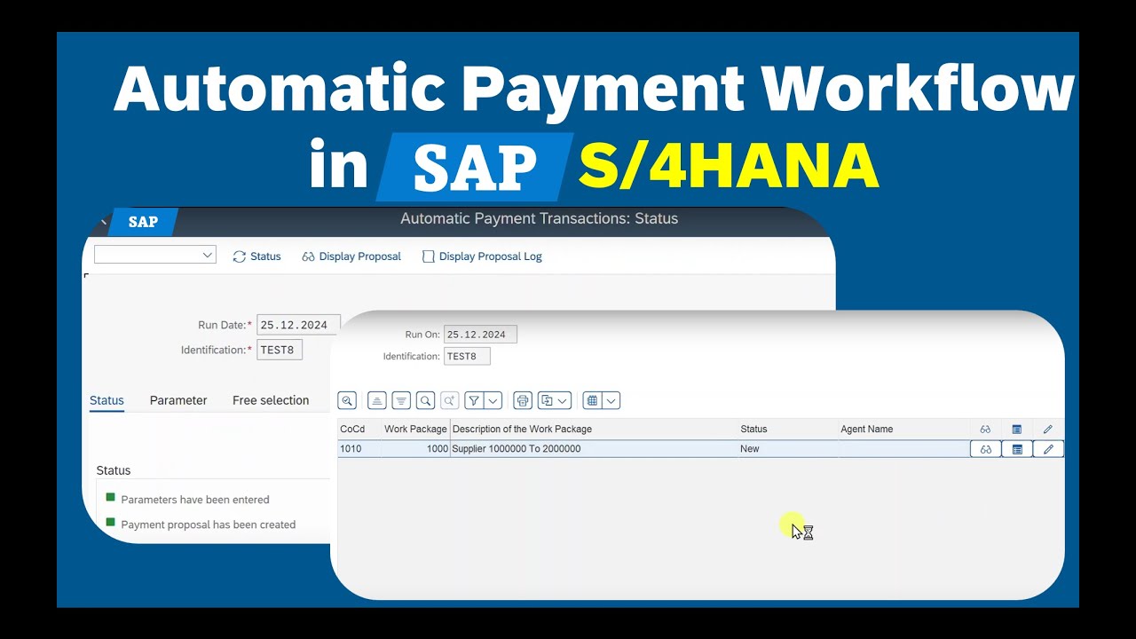Switch to the Parameter tab
1136x639 pixels.
178,400
